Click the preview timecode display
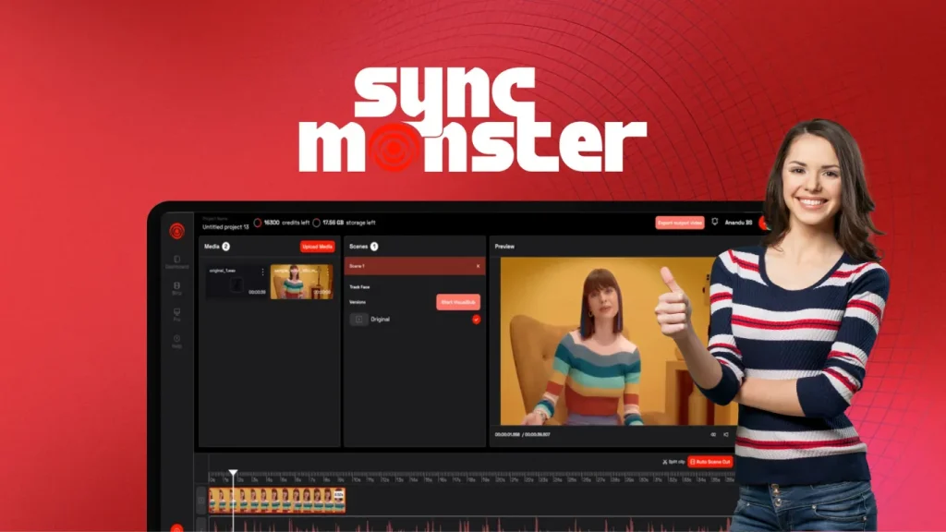Image resolution: width=946 pixels, height=532 pixels. [x=523, y=434]
